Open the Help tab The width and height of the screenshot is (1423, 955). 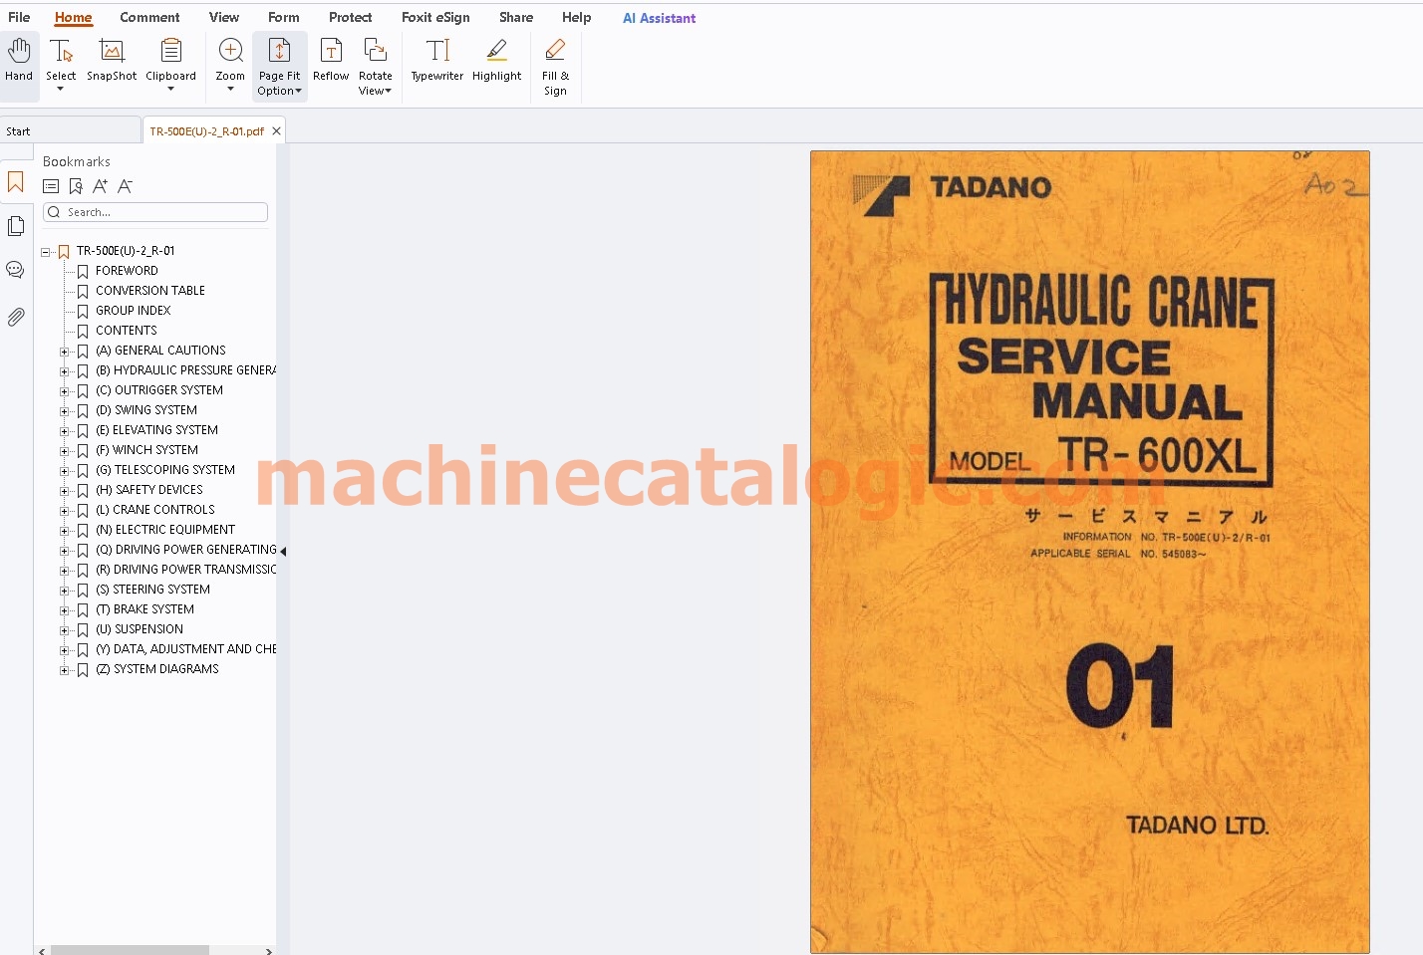coord(576,17)
